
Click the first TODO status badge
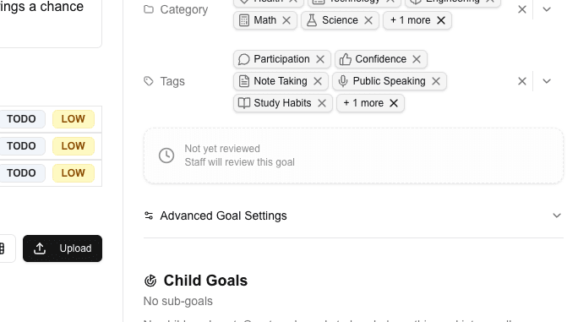[21, 119]
